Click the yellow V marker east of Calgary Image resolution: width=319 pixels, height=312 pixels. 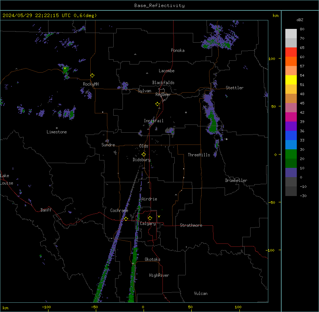point(159,216)
